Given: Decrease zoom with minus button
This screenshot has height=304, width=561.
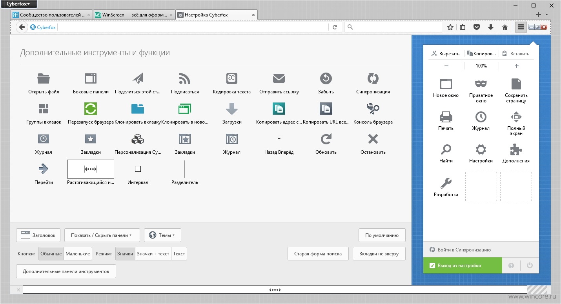Looking at the screenshot, I should coord(446,66).
